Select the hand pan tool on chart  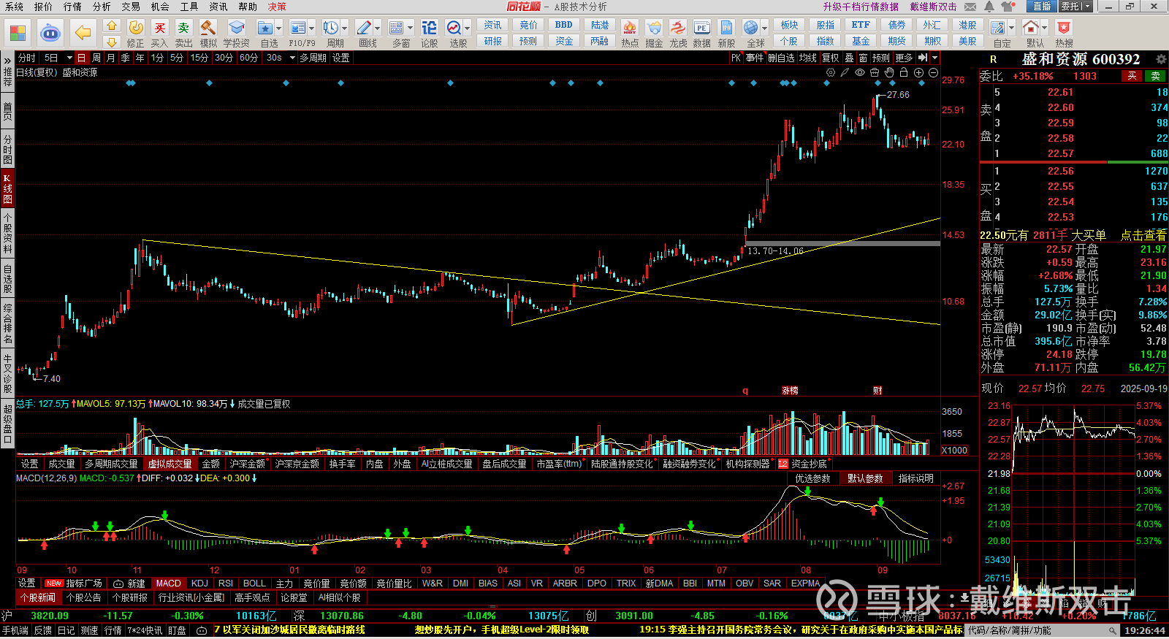[x=889, y=72]
